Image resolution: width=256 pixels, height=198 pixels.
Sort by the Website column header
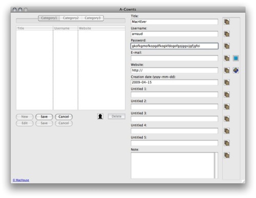coord(101,28)
